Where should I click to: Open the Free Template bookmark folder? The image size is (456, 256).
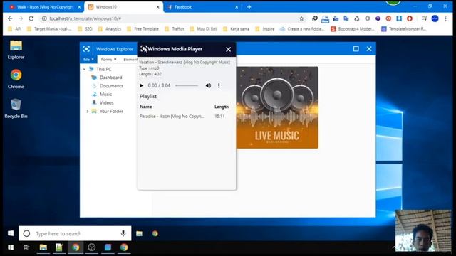tap(142, 29)
